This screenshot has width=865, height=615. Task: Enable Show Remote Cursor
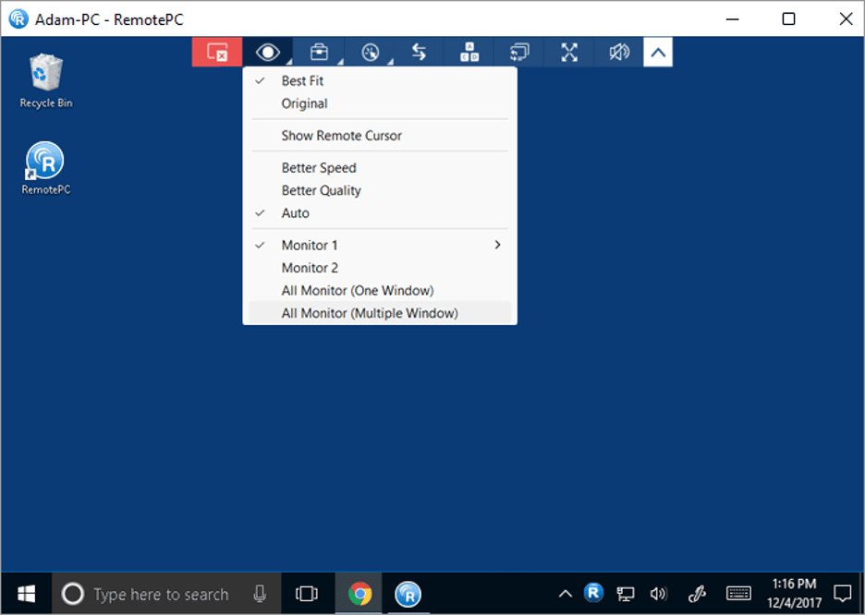(342, 135)
